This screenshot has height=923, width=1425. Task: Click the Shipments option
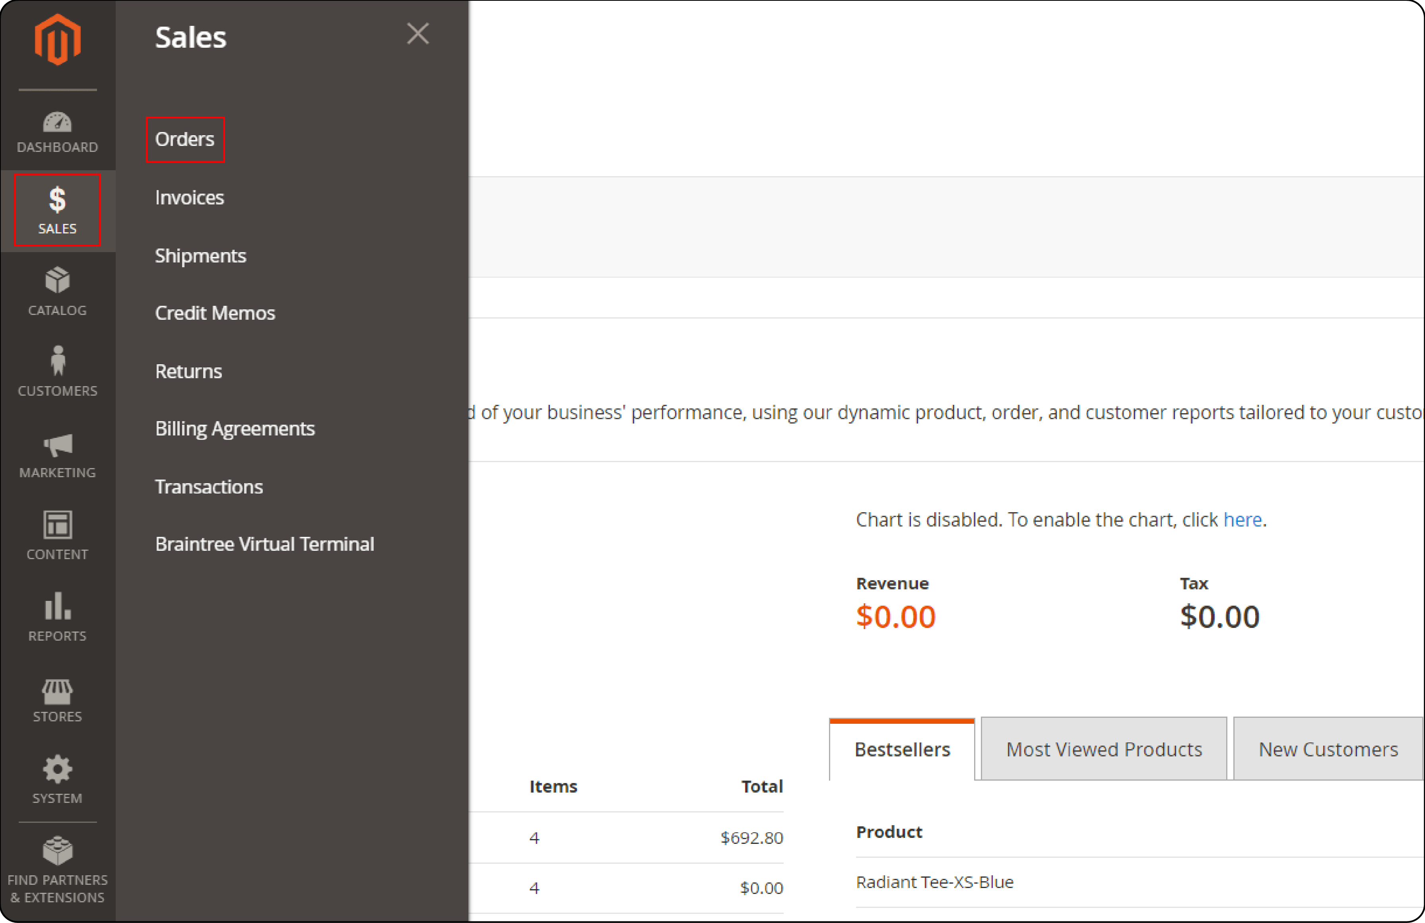click(x=200, y=255)
